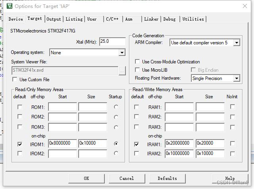
Task: Uncheck the IROM1 default checkbox
Action: pyautogui.click(x=20, y=144)
